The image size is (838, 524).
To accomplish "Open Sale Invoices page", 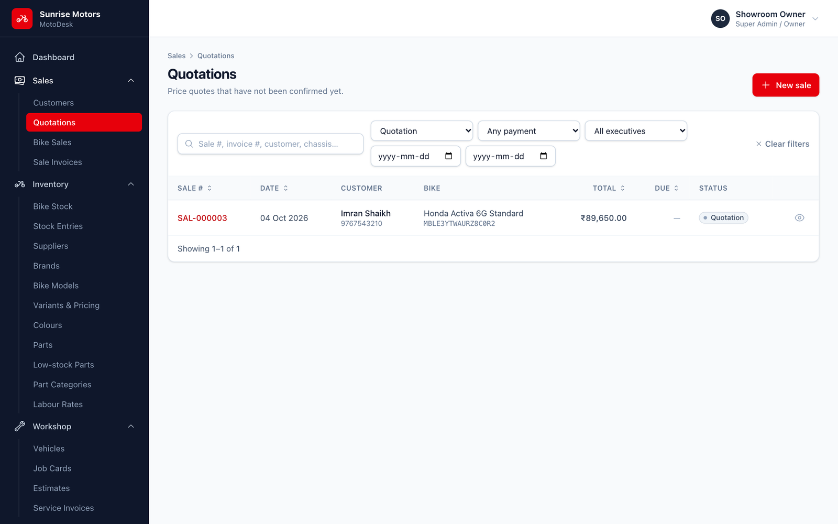I will 58,162.
